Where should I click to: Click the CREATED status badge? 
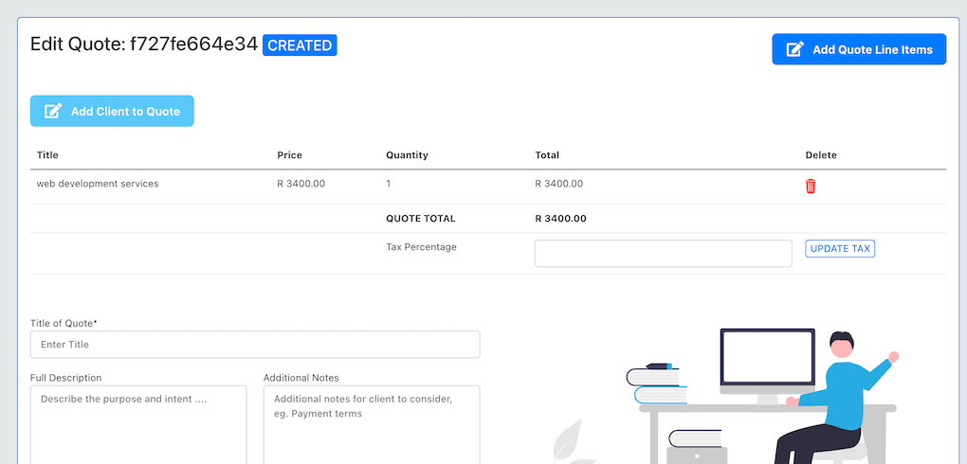click(x=300, y=45)
